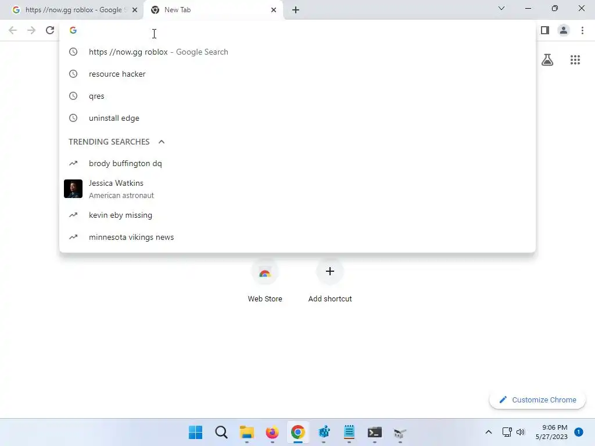This screenshot has width=595, height=446.
Task: Open taskbar Search magnifier
Action: tap(221, 432)
